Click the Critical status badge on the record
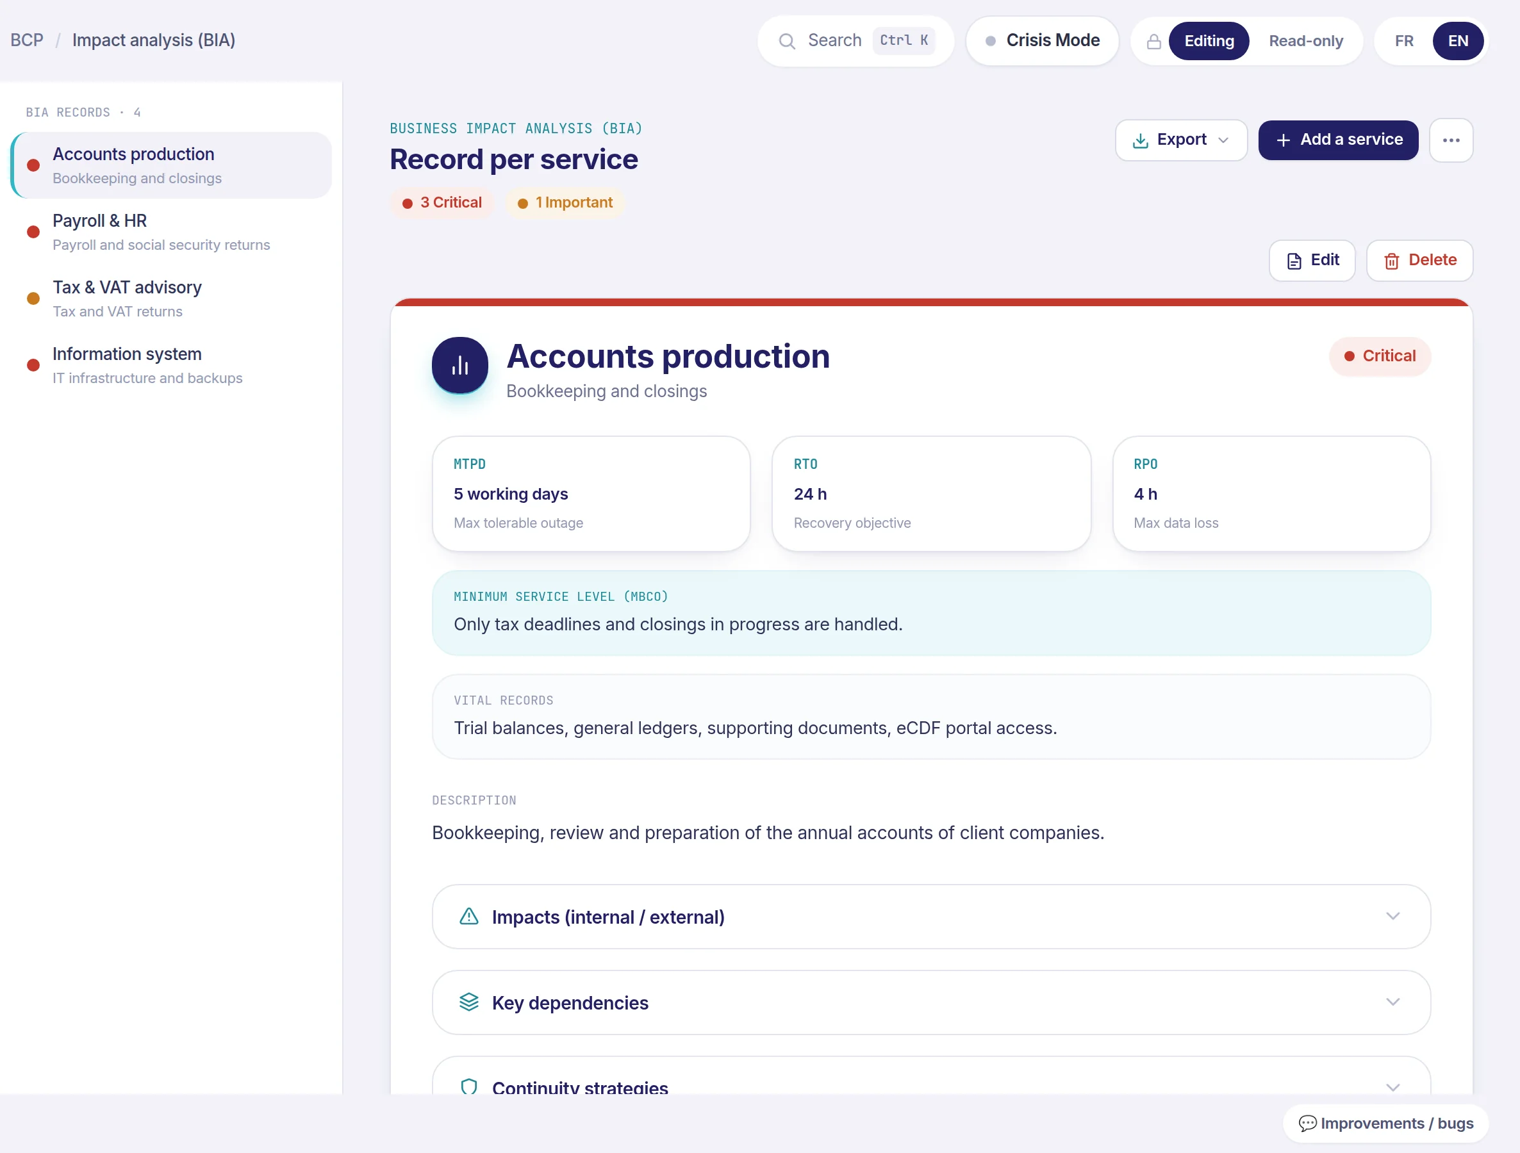 point(1379,356)
